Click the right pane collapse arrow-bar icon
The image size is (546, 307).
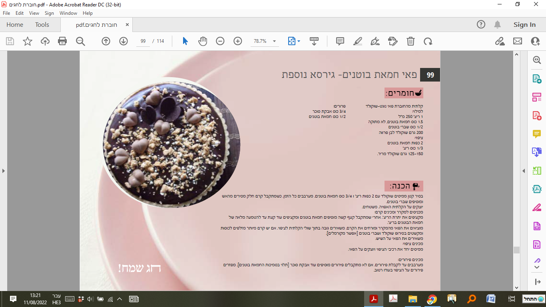point(538,282)
